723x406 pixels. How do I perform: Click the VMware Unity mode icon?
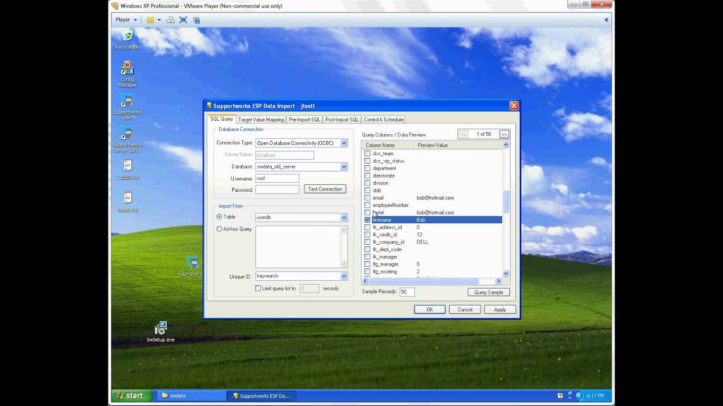197,20
